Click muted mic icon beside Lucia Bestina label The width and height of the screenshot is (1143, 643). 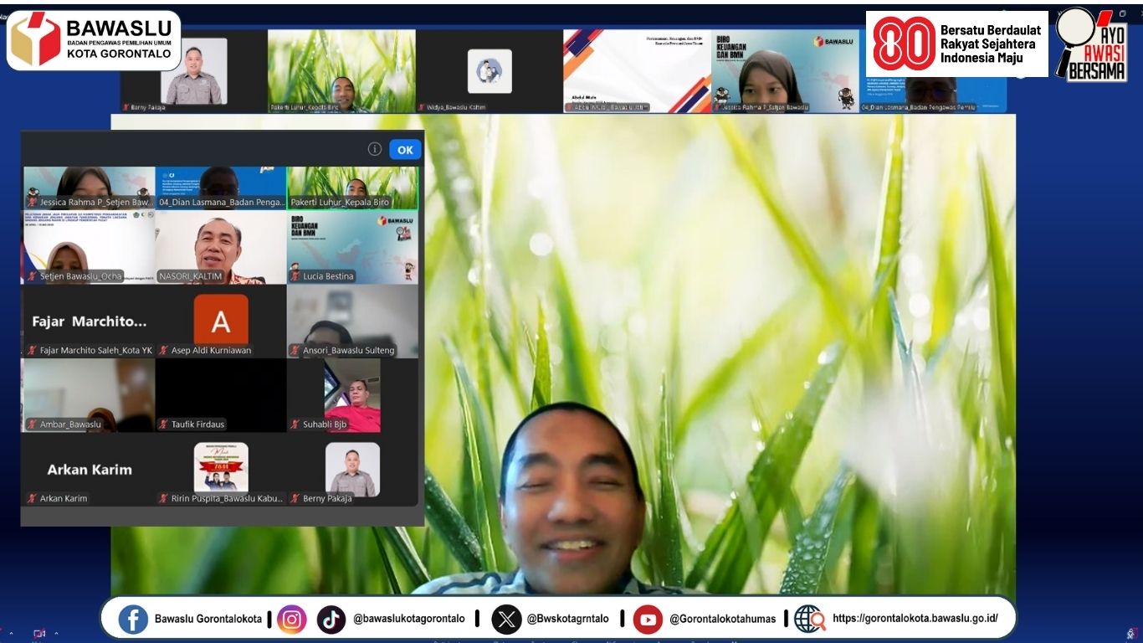tap(295, 276)
